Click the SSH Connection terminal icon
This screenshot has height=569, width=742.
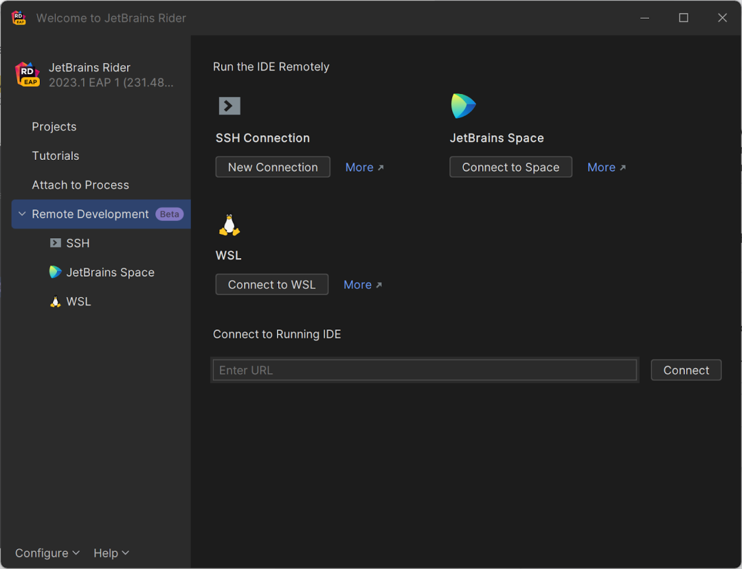229,106
